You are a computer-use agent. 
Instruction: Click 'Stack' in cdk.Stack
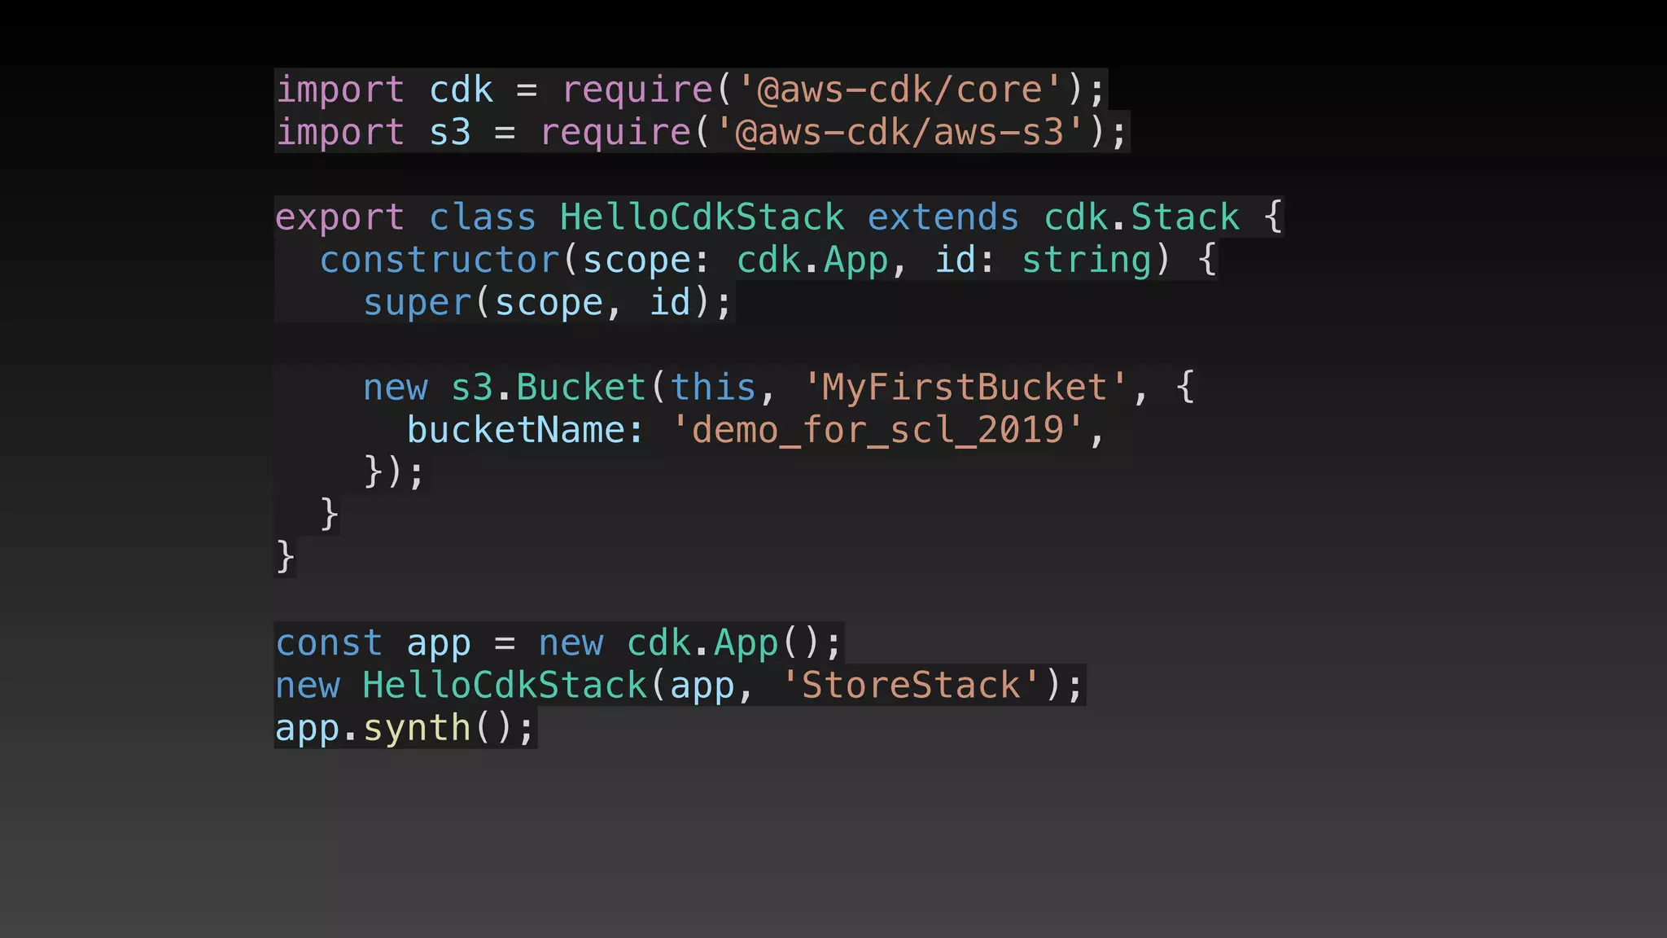(x=1185, y=217)
